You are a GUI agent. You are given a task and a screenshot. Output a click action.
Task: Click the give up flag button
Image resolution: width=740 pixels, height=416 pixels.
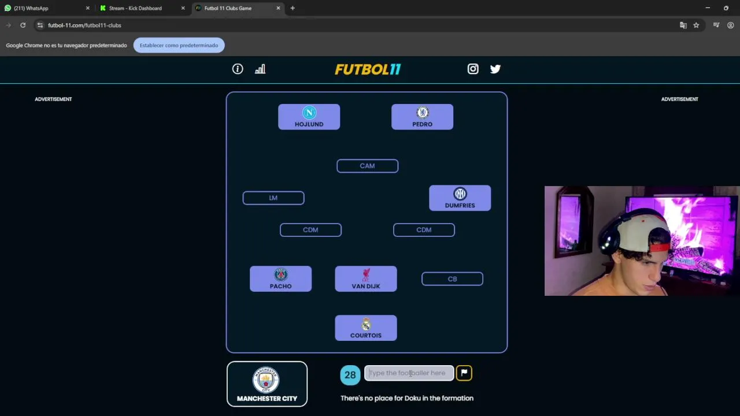click(x=464, y=373)
